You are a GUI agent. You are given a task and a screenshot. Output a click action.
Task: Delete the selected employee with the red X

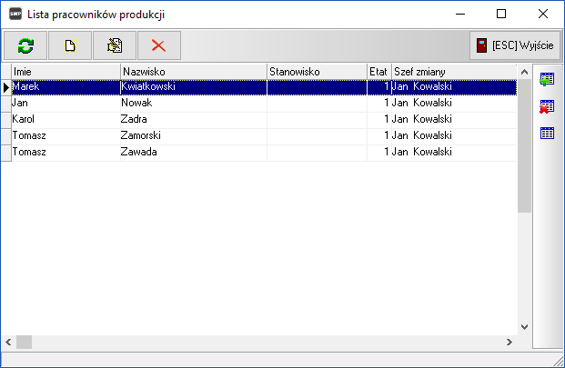click(x=159, y=45)
